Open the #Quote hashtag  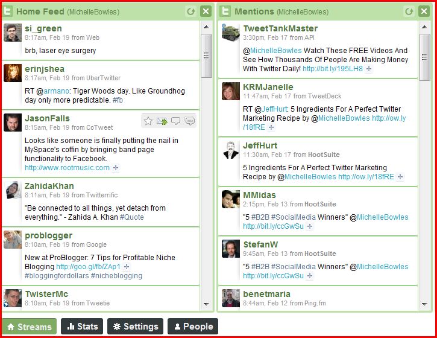click(132, 217)
